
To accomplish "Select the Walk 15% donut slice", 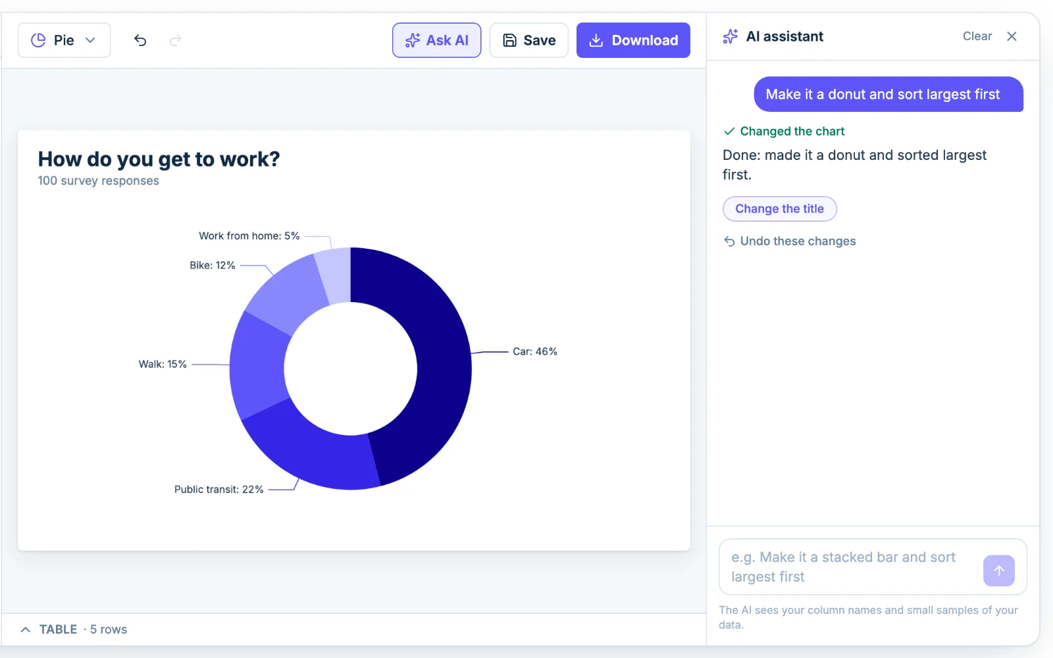I will pyautogui.click(x=257, y=366).
